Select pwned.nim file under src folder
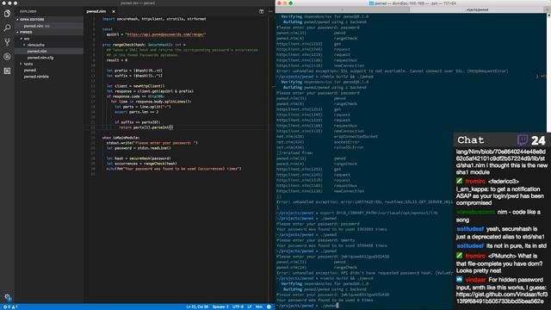 coord(37,52)
